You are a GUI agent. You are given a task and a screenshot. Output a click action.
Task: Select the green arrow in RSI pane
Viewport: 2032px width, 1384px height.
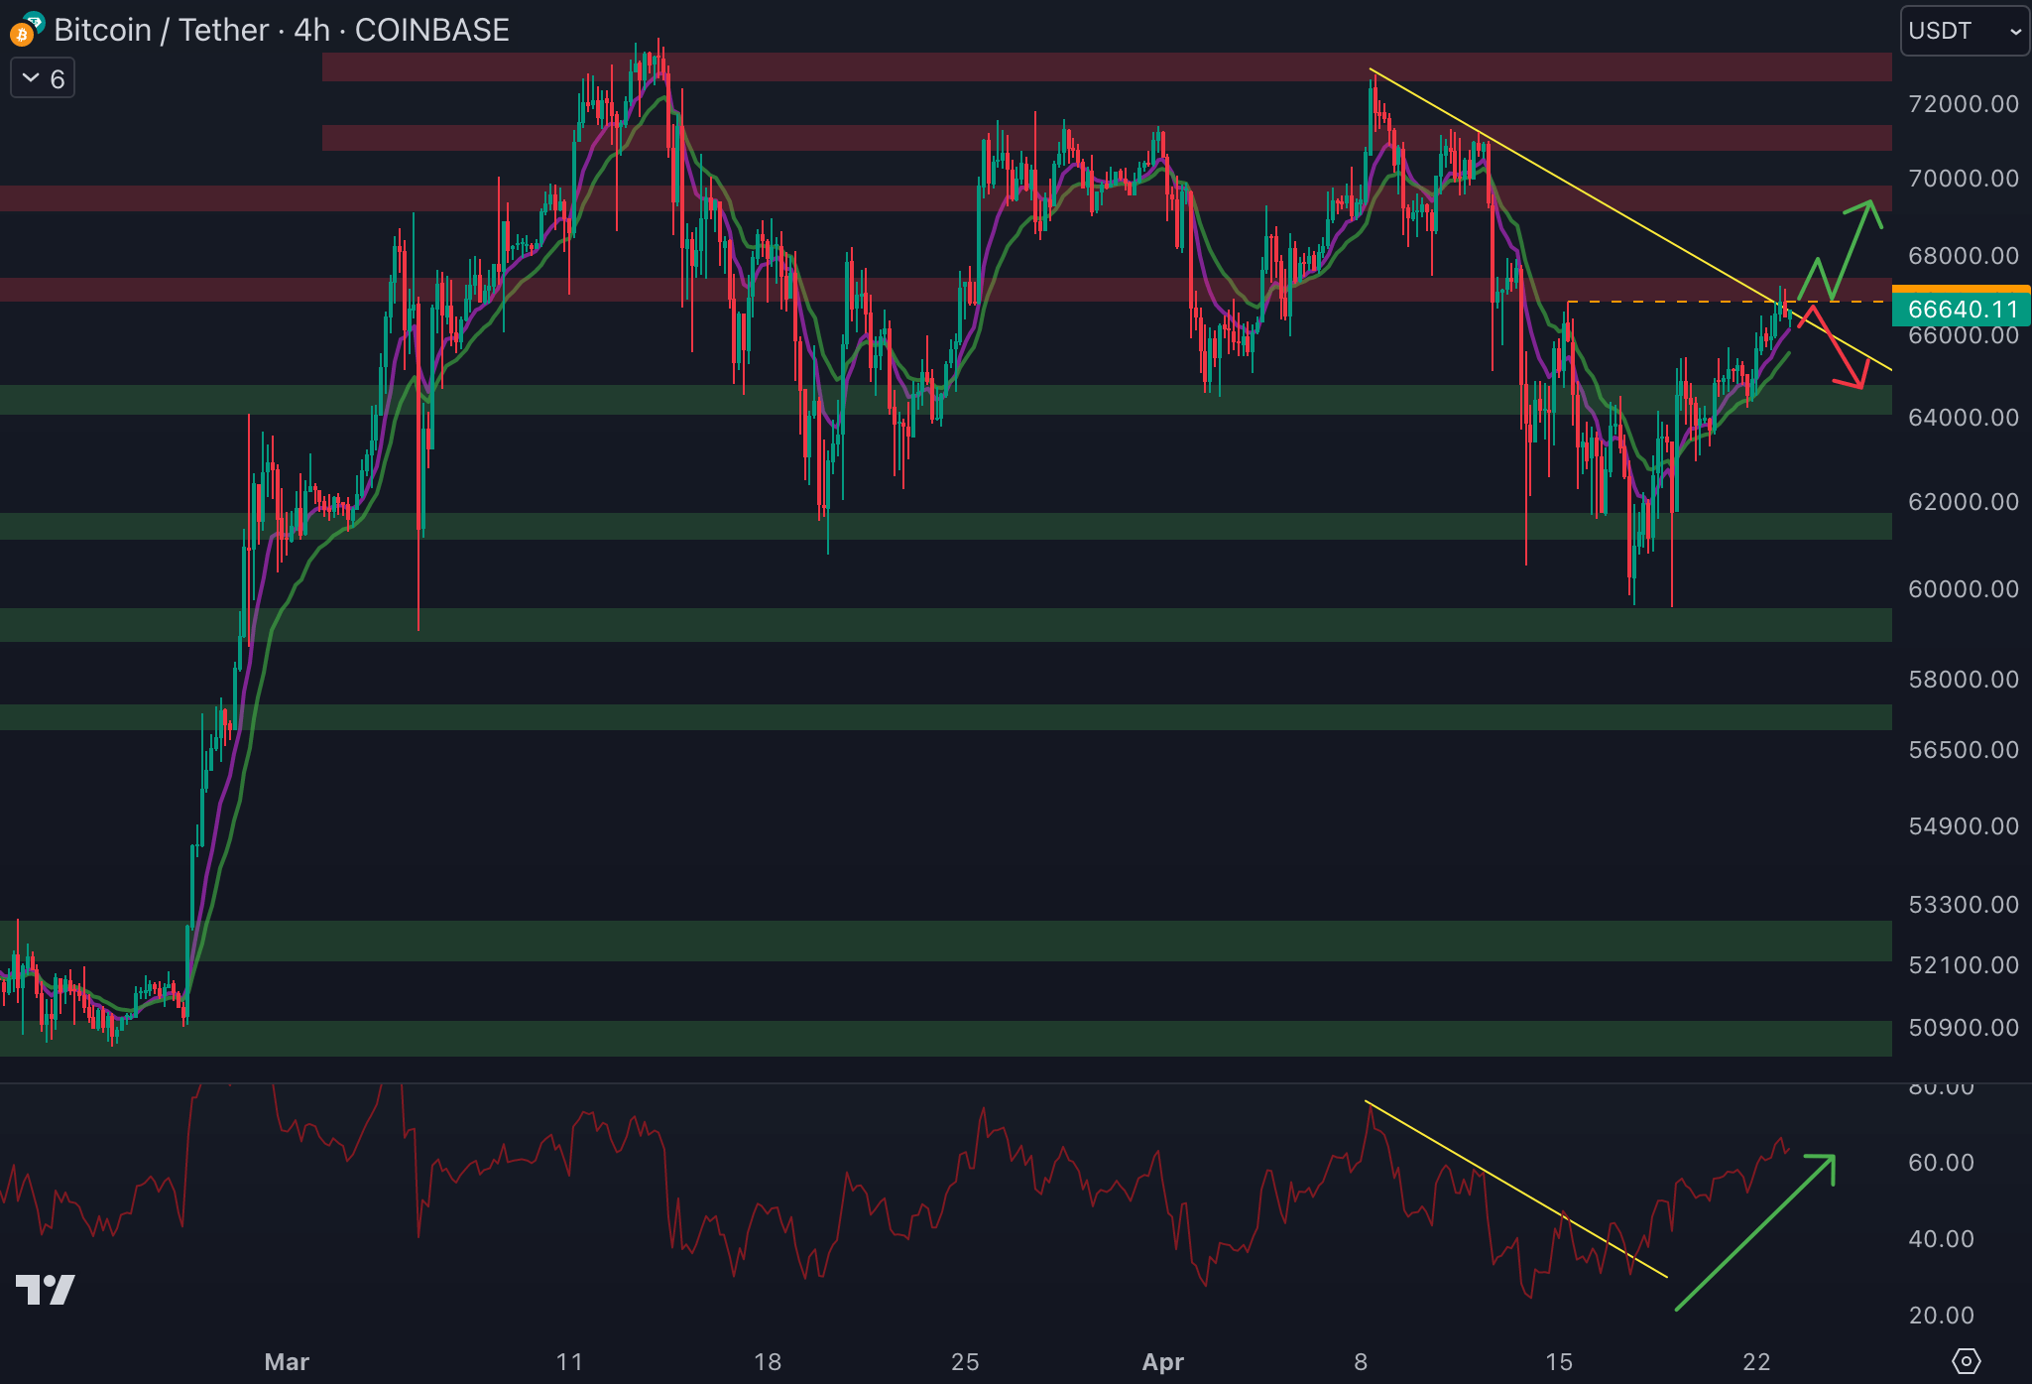tap(1753, 1234)
